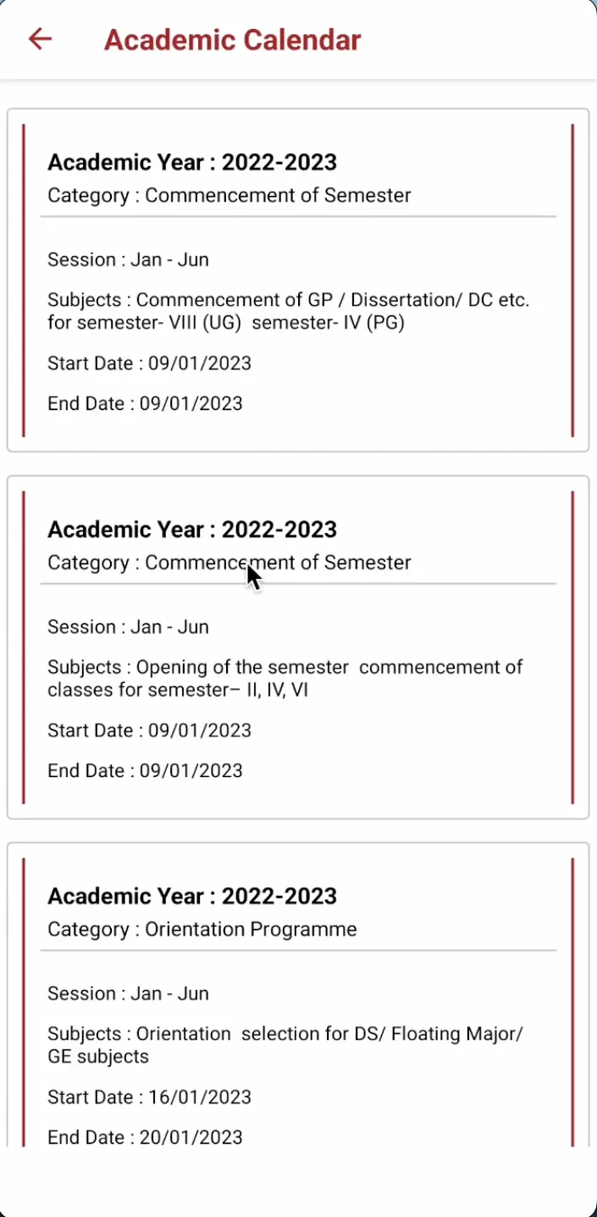Open the Opening of the semester subject text
This screenshot has width=597, height=1217.
click(285, 678)
